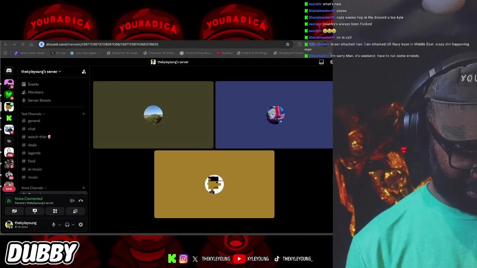477x268 pixels.
Task: Bookmark this page with star icon
Action: tap(287, 44)
